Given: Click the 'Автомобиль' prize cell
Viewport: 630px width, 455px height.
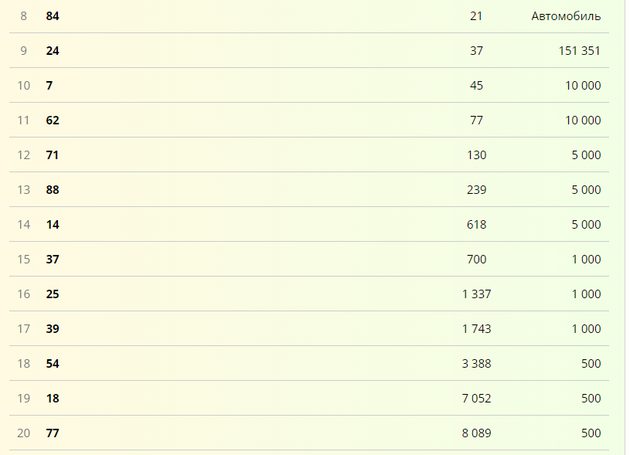Looking at the screenshot, I should point(566,16).
